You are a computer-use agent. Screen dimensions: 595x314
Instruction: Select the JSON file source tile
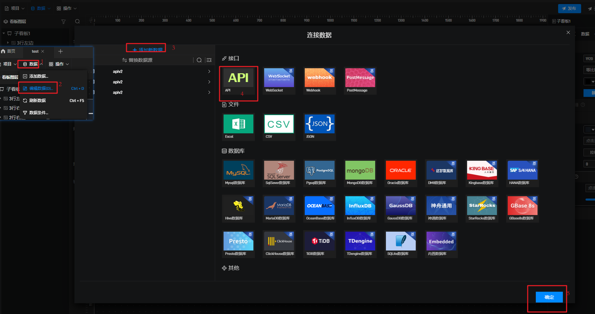tap(320, 127)
